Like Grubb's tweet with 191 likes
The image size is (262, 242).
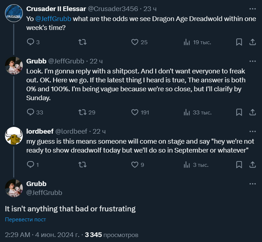pyautogui.click(x=135, y=112)
